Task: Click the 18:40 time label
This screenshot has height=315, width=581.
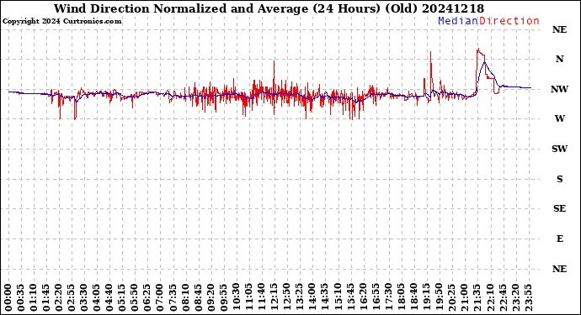Action: pyautogui.click(x=413, y=298)
